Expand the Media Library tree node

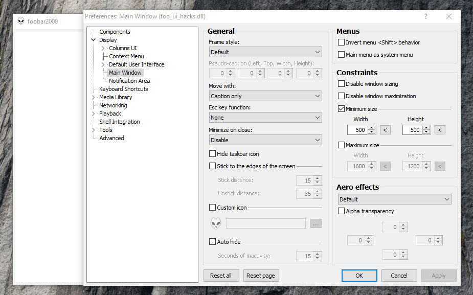pos(94,97)
